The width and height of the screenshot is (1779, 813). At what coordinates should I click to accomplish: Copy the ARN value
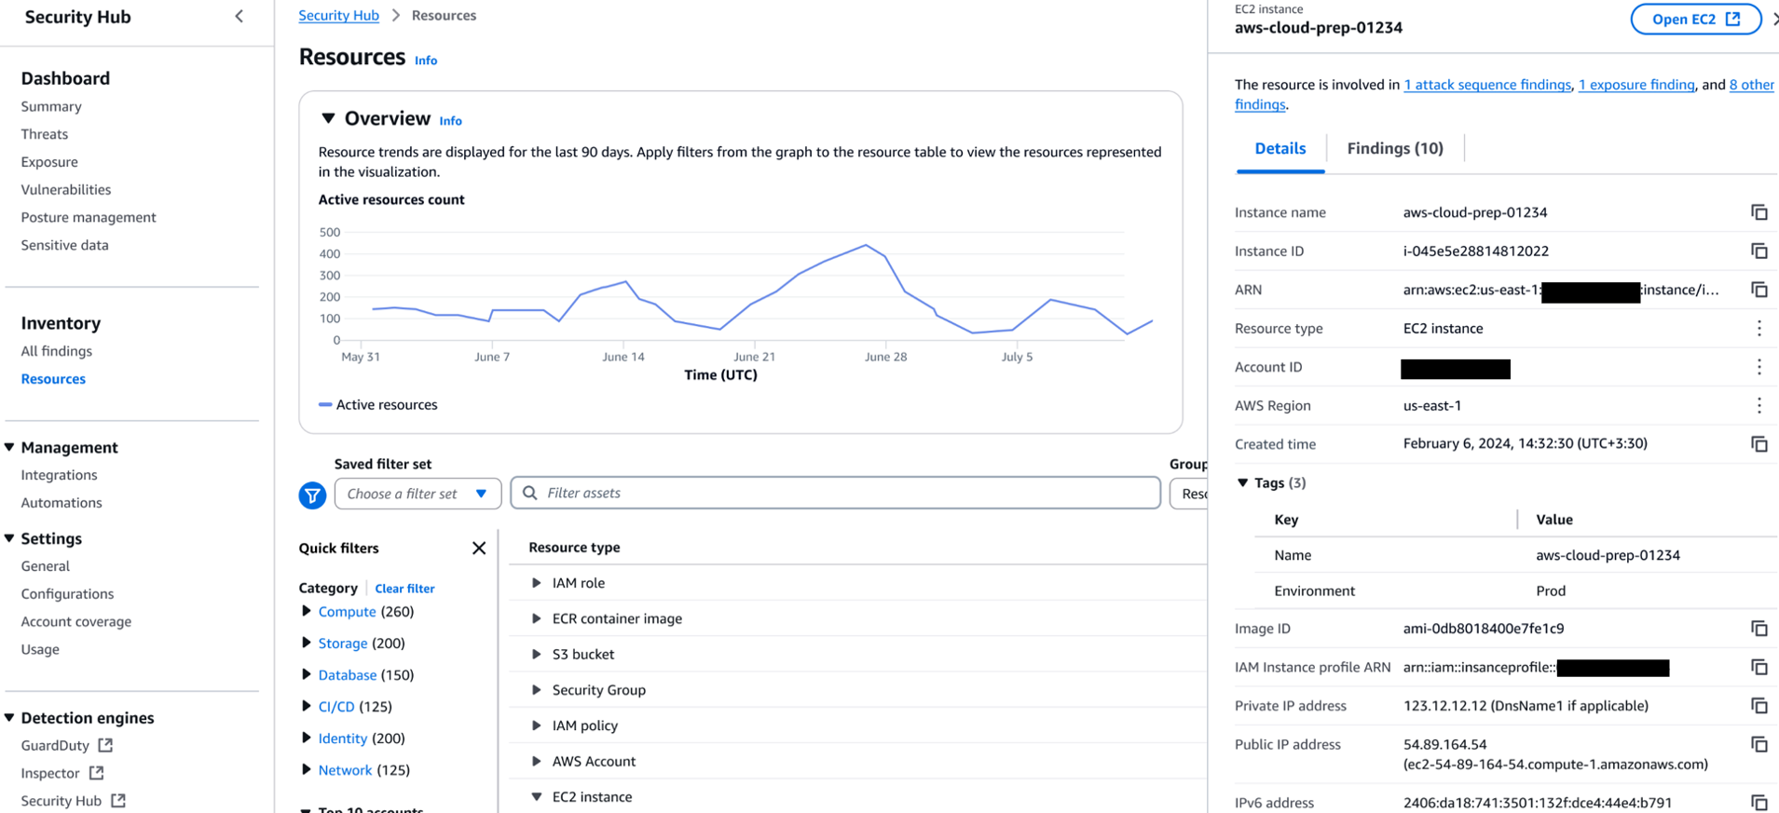[1758, 290]
